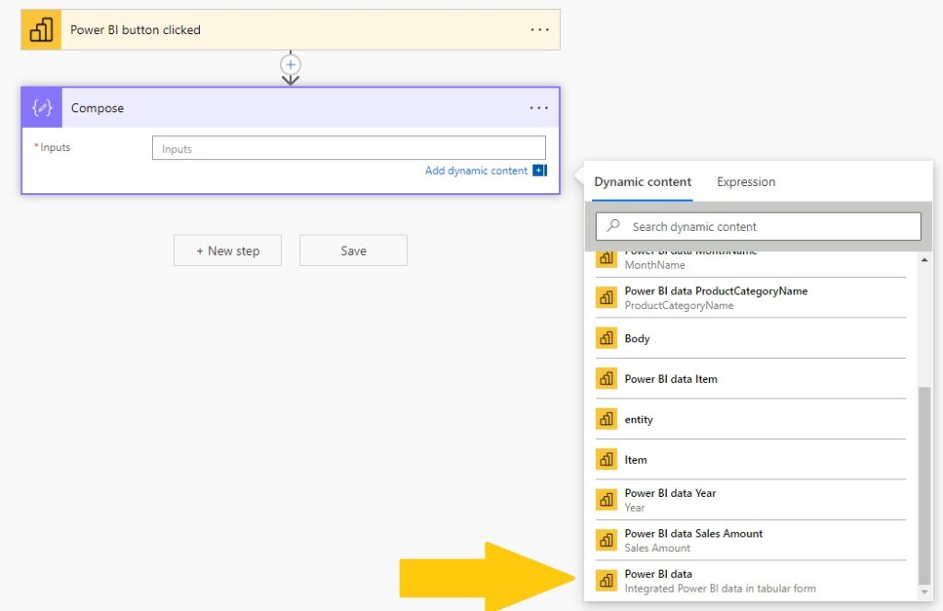The width and height of the screenshot is (943, 611).
Task: Click the Compose action icon
Action: (x=41, y=108)
